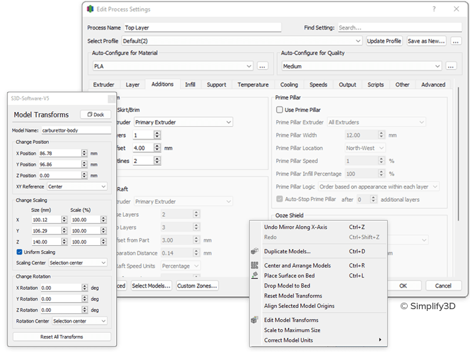Click the Save as New button
The height and width of the screenshot is (352, 470).
coord(426,40)
